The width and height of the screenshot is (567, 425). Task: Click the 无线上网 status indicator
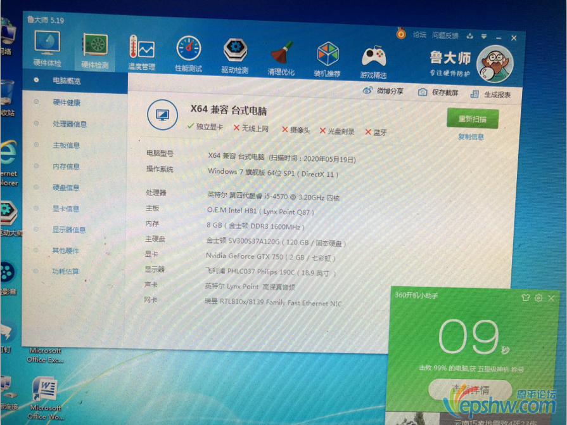pyautogui.click(x=252, y=128)
